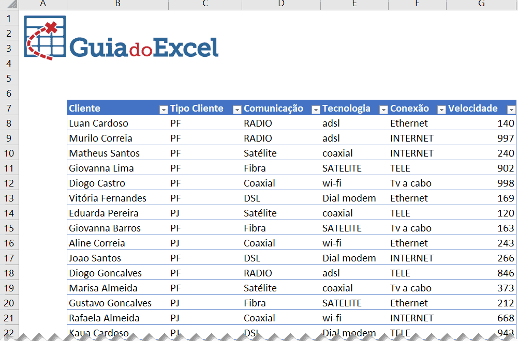Image resolution: width=518 pixels, height=341 pixels.
Task: Open the Velocidade filter dropdown
Action: (511, 110)
